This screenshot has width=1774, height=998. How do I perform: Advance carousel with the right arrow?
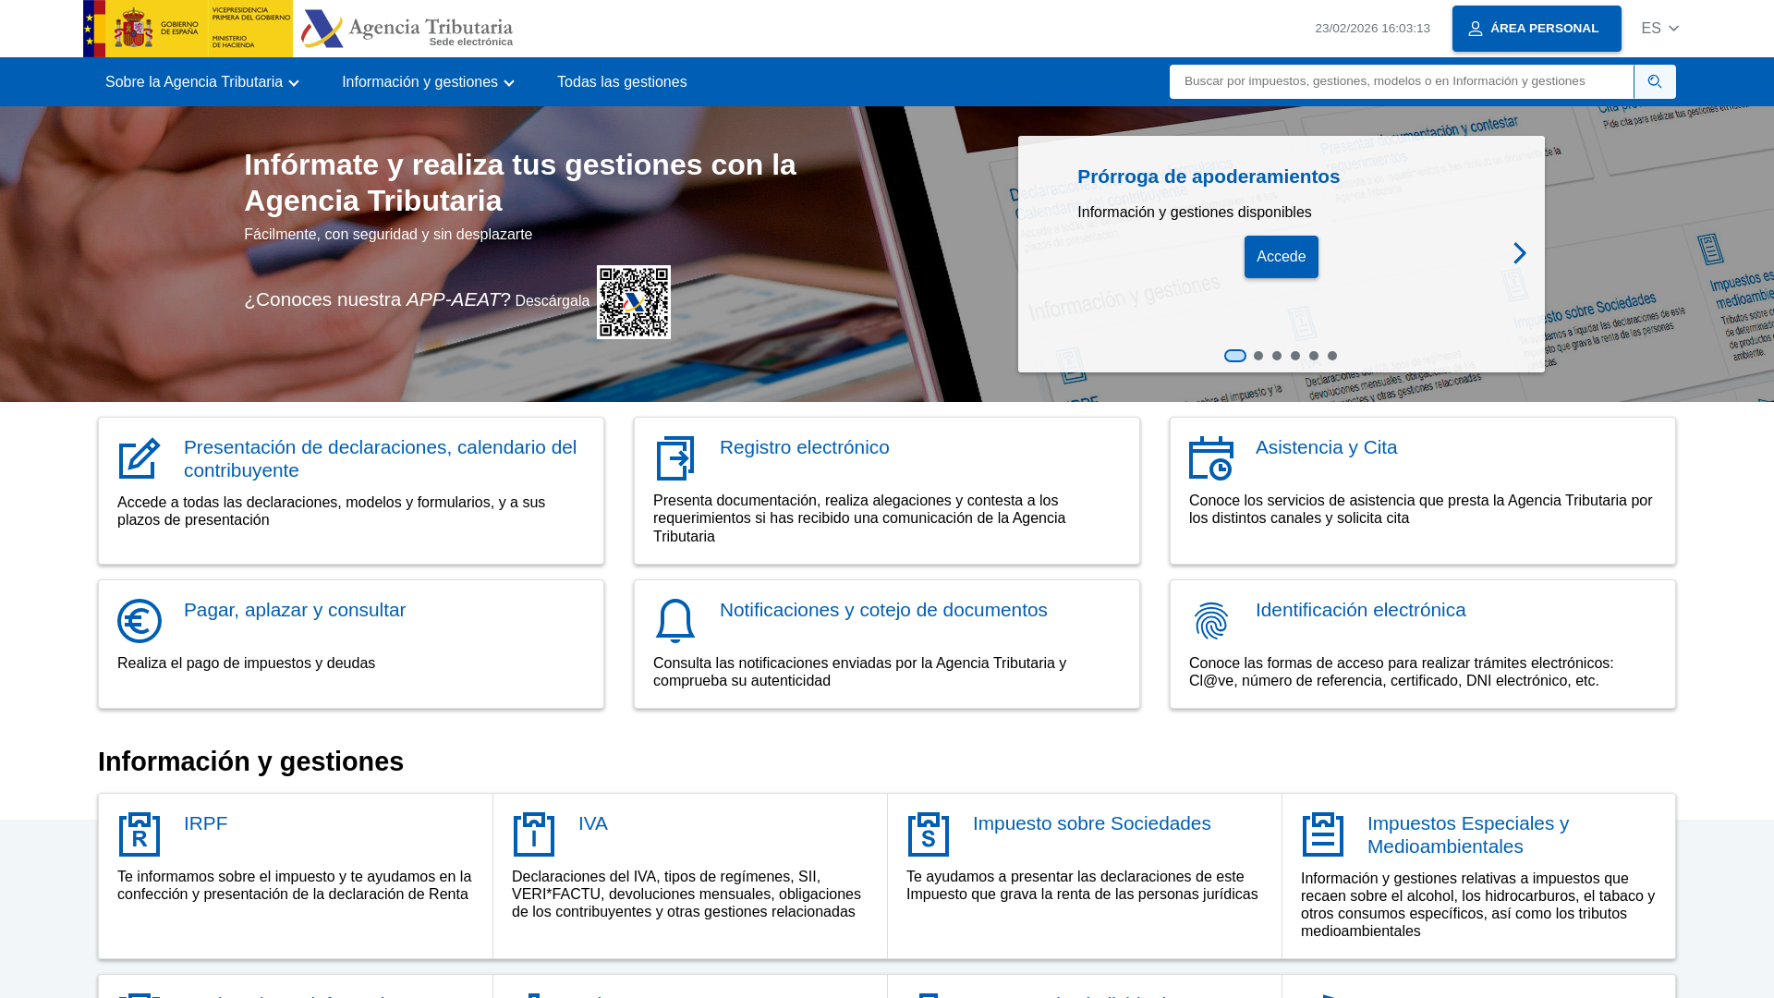point(1520,253)
